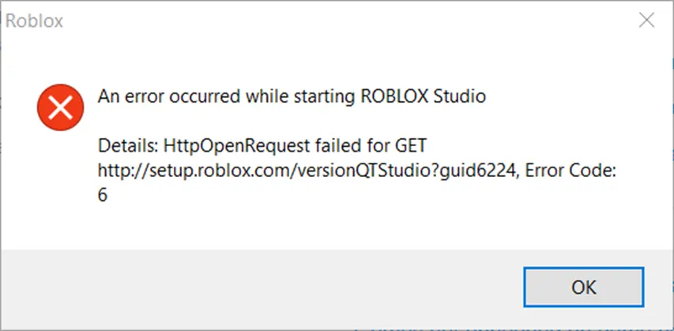
Task: Click the word 'occurred' in heading
Action: (x=205, y=96)
